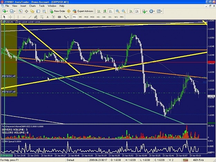Switch to Line Chart display
This screenshot has height=162, width=216.
tap(111, 11)
